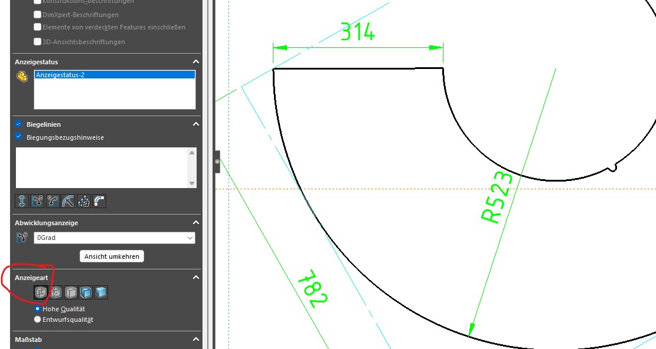Image resolution: width=656 pixels, height=349 pixels.
Task: Toggle 3D-Ansichtsbeschriftungen checkbox
Action: (x=37, y=42)
